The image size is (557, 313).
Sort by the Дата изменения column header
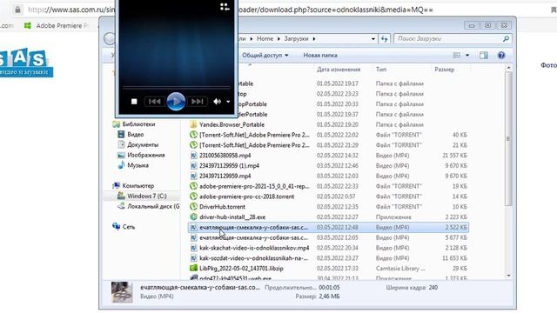[x=339, y=70]
